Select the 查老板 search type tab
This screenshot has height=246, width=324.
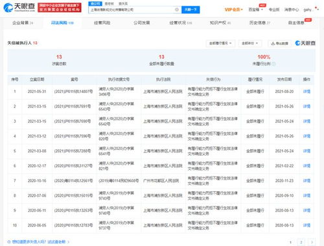pyautogui.click(x=109, y=4)
